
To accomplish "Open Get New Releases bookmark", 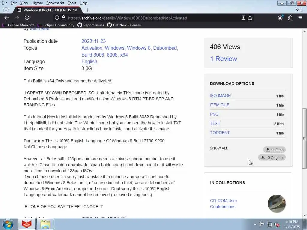I will pos(124,25).
